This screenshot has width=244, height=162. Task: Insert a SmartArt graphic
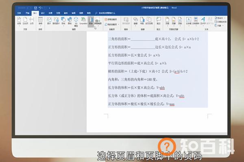[x=83, y=21]
